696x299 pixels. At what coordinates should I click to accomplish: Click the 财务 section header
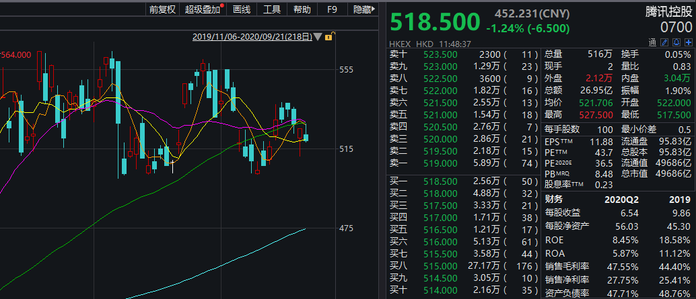tap(553, 199)
